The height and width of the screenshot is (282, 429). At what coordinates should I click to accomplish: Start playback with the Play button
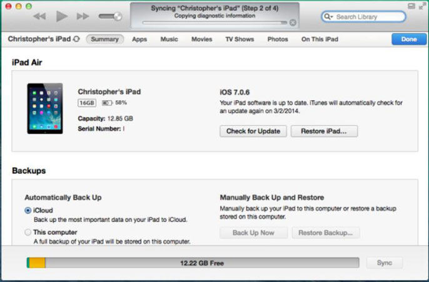click(61, 16)
